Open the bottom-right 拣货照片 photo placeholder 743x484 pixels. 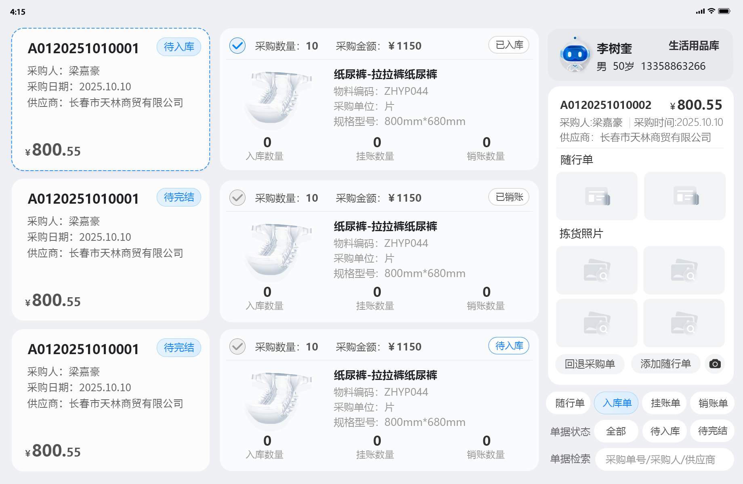click(x=684, y=323)
